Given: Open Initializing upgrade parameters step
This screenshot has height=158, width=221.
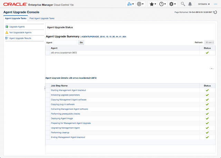Looking at the screenshot, I should click(65, 95).
